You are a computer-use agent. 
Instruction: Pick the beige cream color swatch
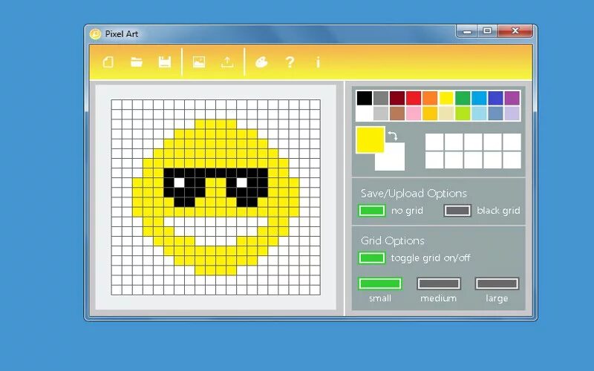[446, 114]
